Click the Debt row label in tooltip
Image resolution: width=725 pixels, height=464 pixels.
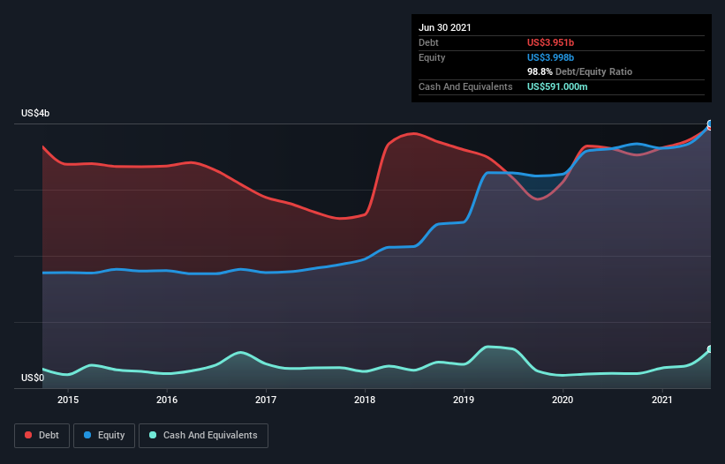(428, 42)
